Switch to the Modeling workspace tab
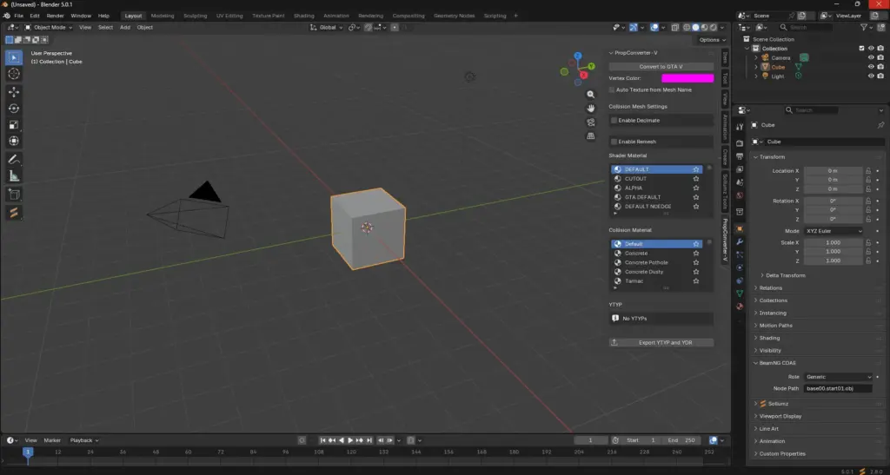This screenshot has width=890, height=475. click(x=163, y=16)
